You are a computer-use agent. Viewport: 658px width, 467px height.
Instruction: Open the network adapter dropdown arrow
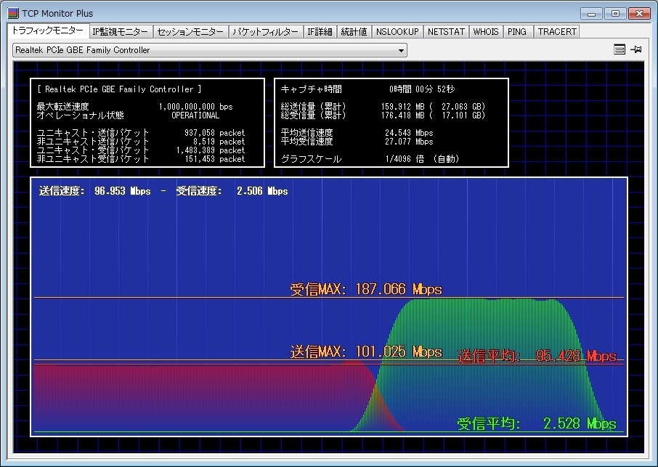(401, 50)
